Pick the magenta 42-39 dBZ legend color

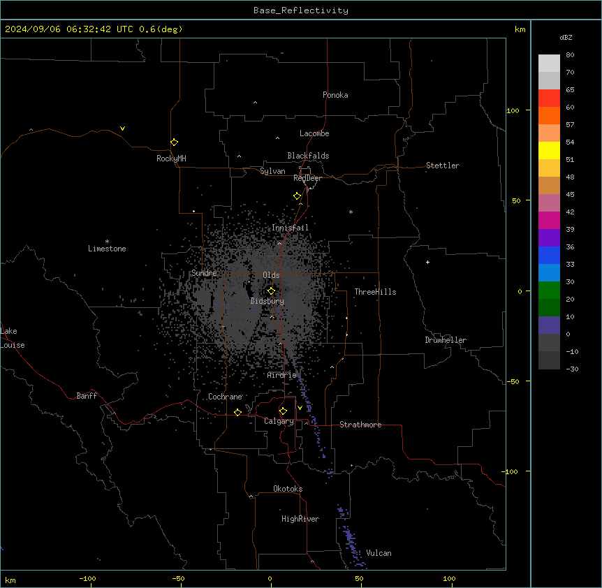pos(549,220)
